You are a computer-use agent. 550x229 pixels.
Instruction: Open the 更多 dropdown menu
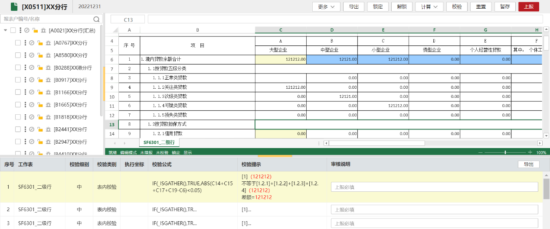click(326, 6)
